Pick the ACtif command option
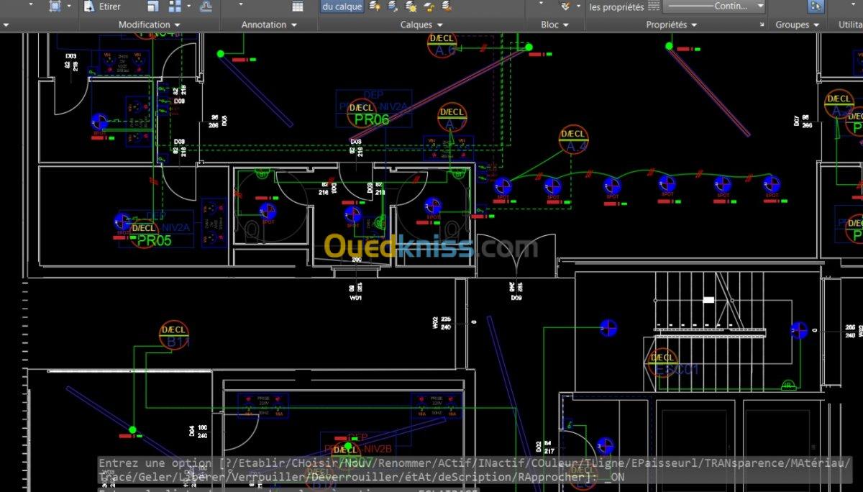The height and width of the screenshot is (492, 863). pyautogui.click(x=455, y=463)
